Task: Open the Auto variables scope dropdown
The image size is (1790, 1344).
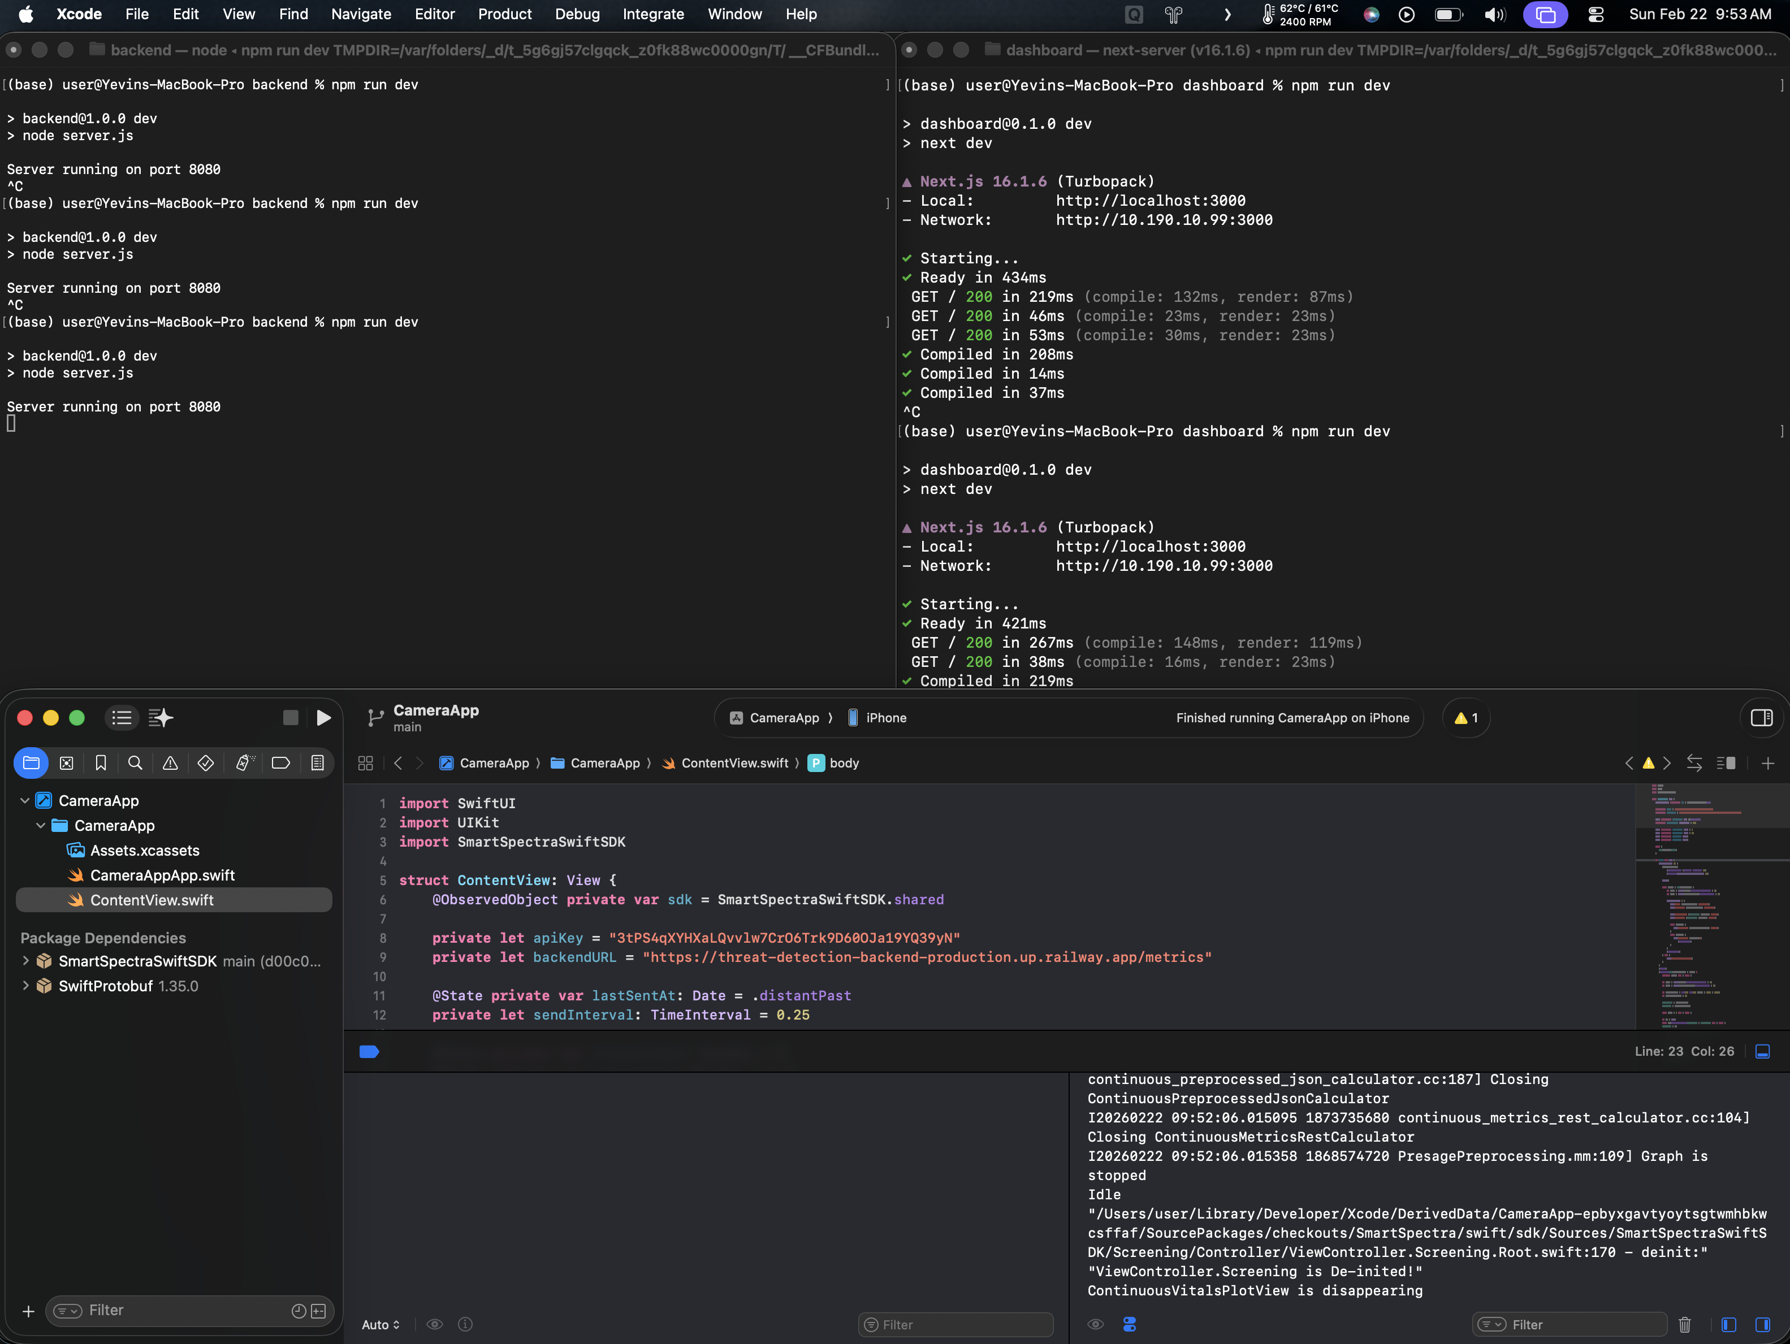Action: click(381, 1325)
